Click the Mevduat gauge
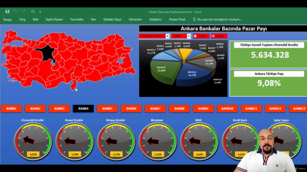This screenshot has width=307, height=172. click(158, 142)
